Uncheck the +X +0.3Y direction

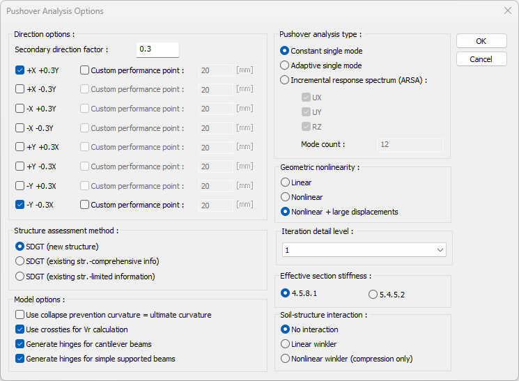coord(20,70)
